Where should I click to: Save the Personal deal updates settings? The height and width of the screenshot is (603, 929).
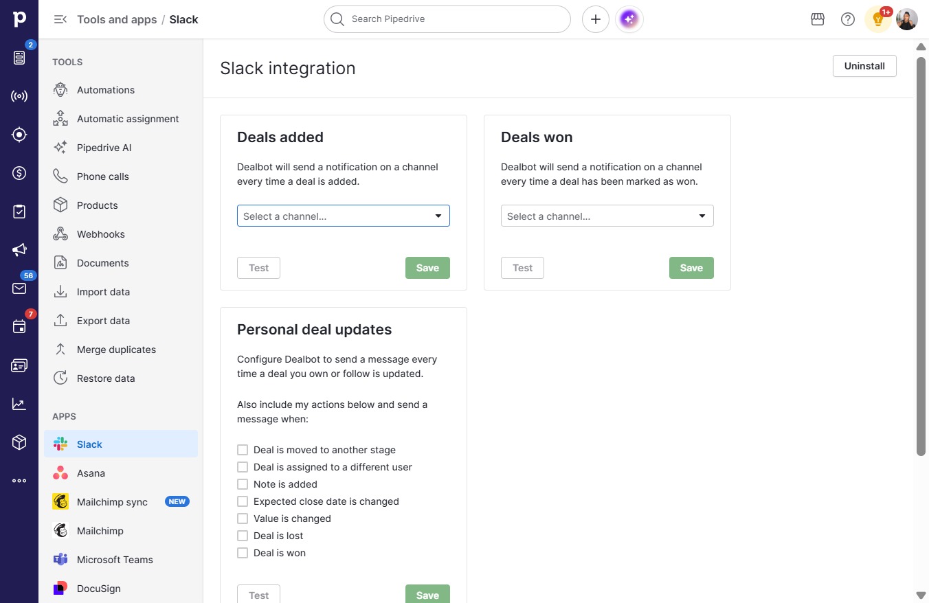click(x=427, y=595)
